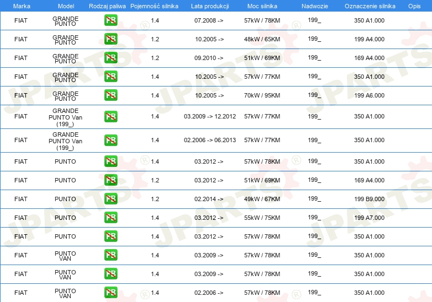Click the 09.2010 -> production date cell
Viewport: 432px width, 302px height.
pos(209,58)
